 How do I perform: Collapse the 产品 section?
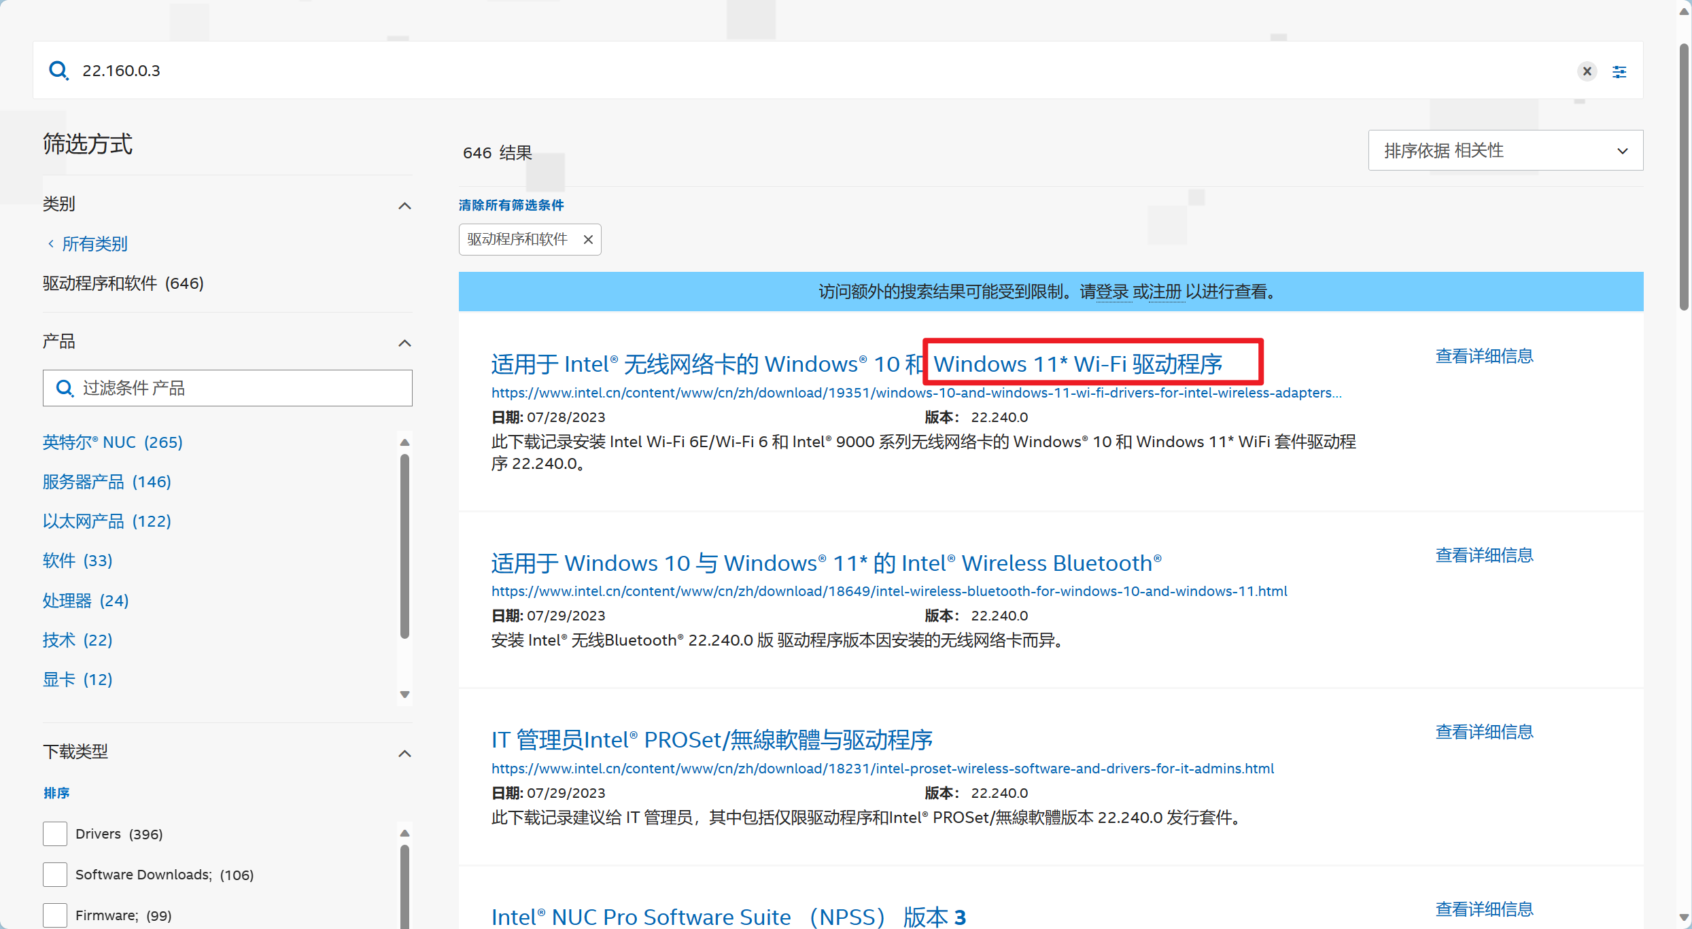(x=404, y=343)
